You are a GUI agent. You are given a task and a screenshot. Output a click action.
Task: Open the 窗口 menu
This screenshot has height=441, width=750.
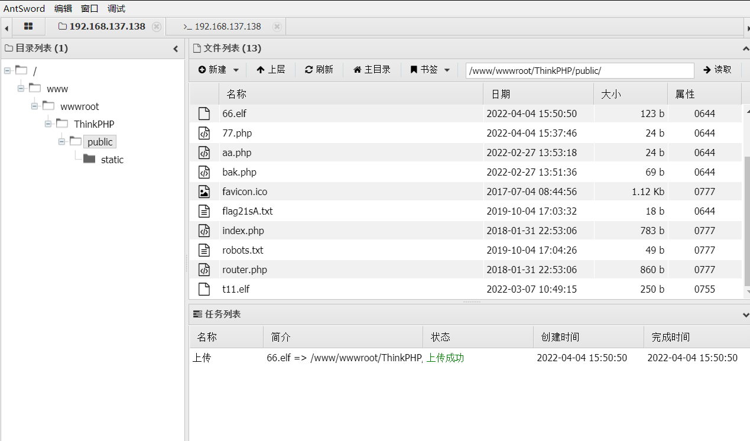point(89,8)
